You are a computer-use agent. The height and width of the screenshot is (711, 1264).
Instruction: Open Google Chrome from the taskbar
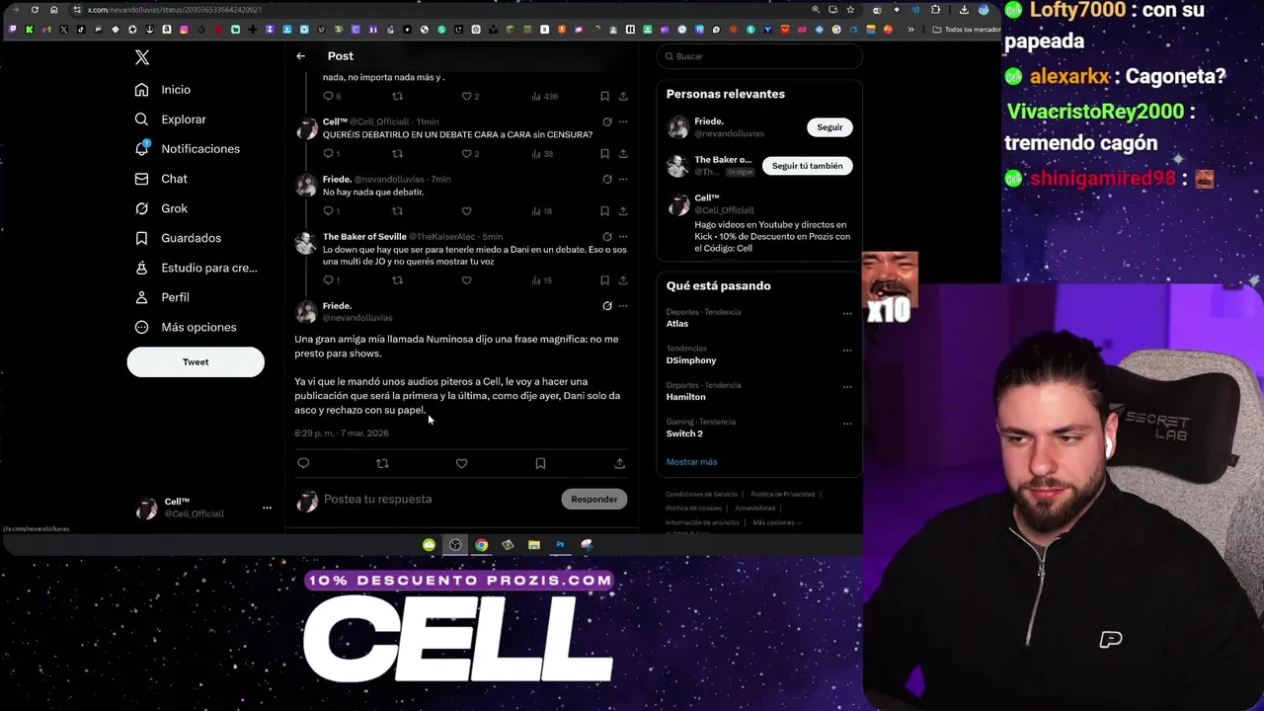(481, 545)
